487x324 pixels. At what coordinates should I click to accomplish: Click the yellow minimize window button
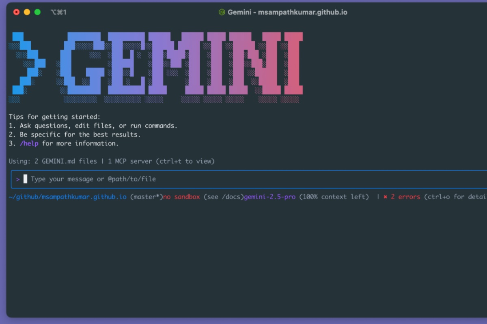click(x=27, y=12)
